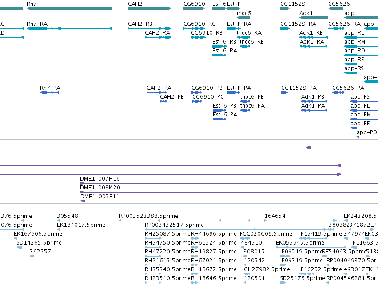Viewport: 378px width, 285px height.
Task: Click the CG5626-PA protein label
Action: [x=348, y=88]
